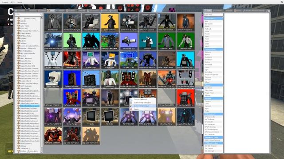Select the POKMN TITAN icon

coord(129,60)
